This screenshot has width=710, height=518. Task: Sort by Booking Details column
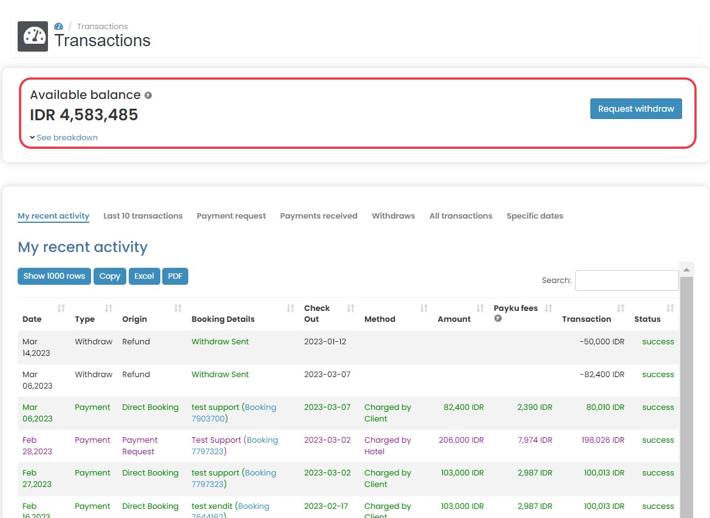(x=291, y=308)
